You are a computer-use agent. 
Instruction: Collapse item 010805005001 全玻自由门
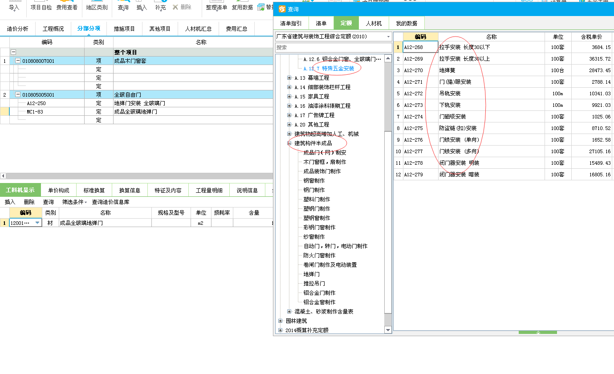pos(18,94)
